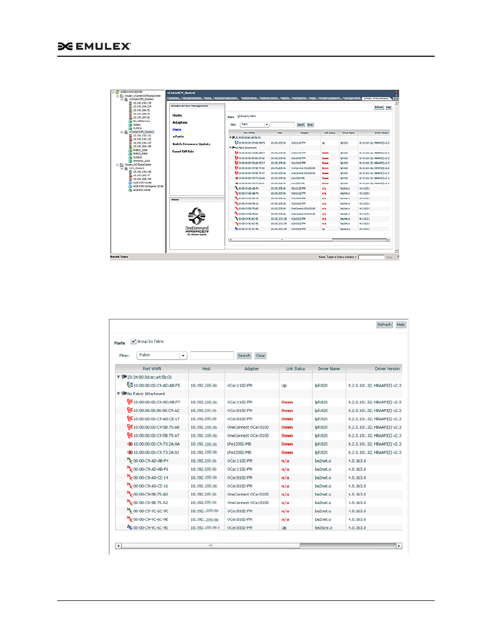The image size is (492, 637).
Task: Open vPorts in Emulex Device Management
Action: [x=178, y=137]
